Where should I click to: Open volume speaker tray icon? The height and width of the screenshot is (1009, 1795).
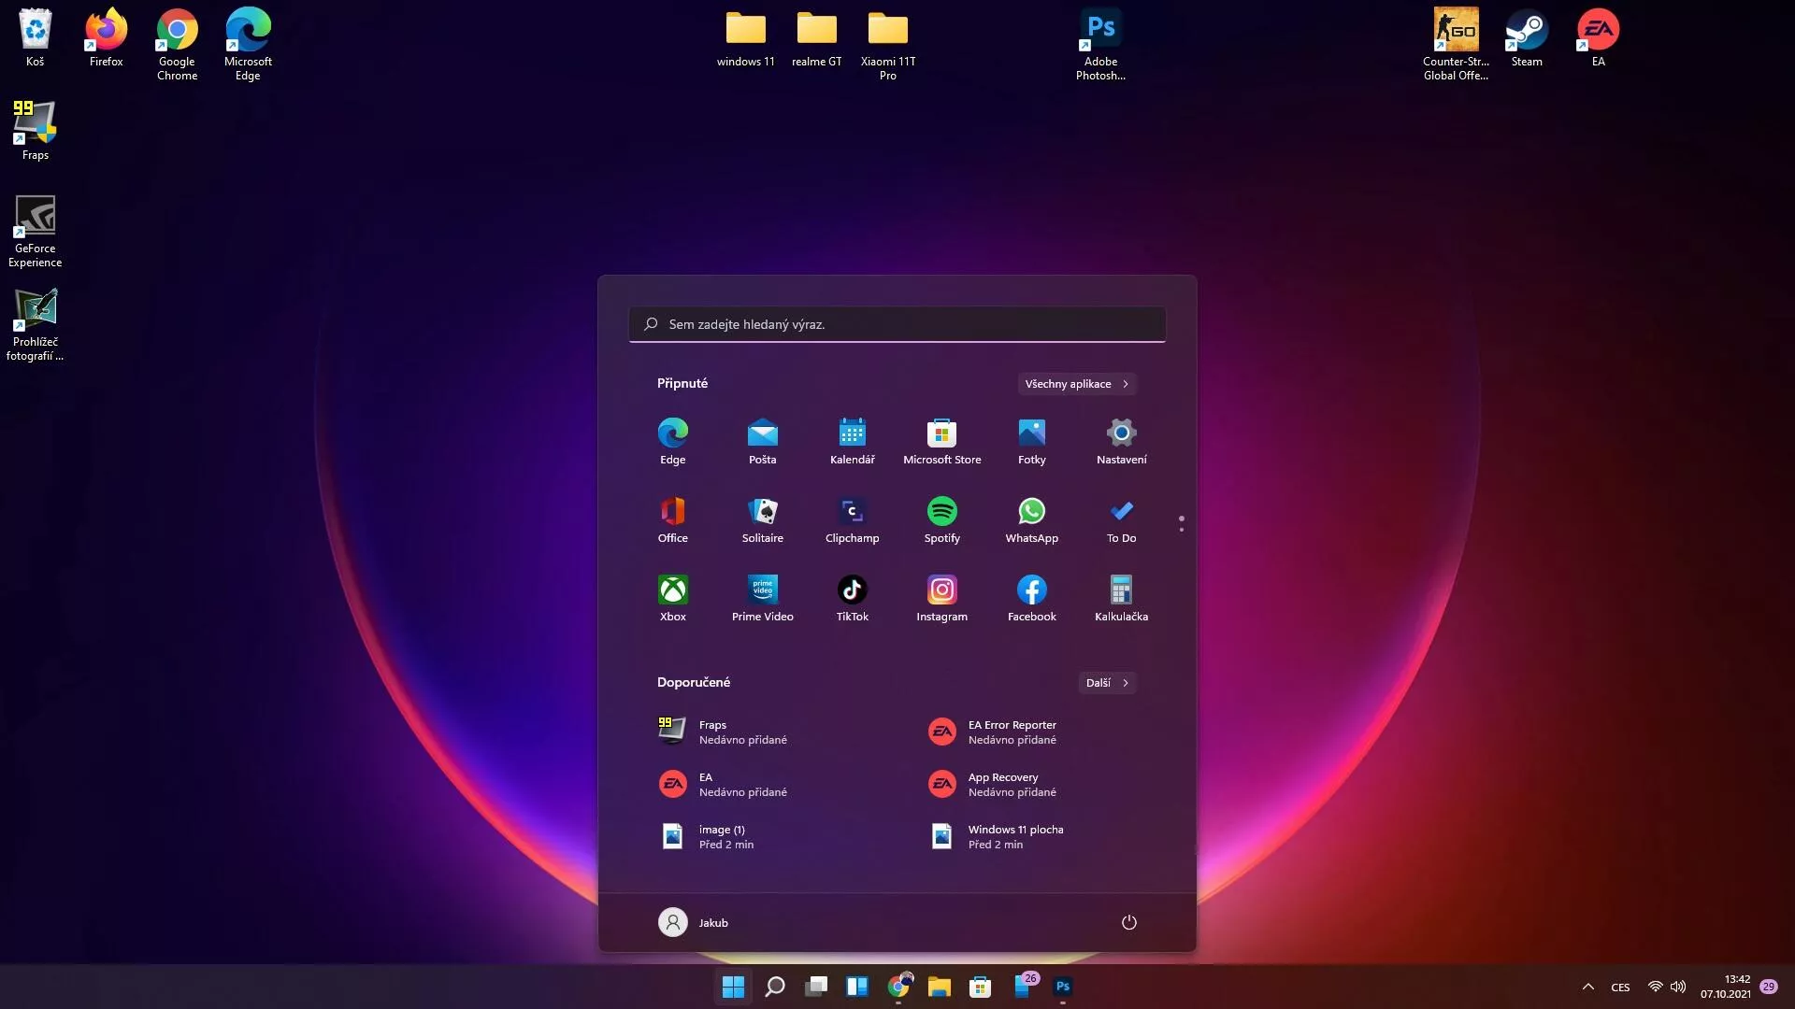click(x=1678, y=987)
